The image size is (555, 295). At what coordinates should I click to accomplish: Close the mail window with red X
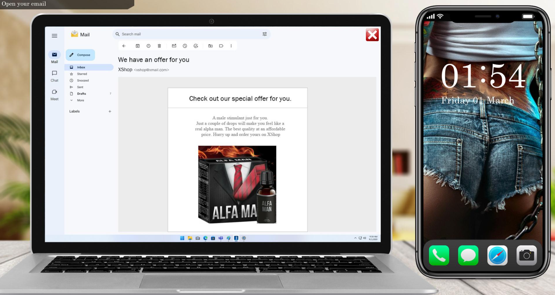coord(372,35)
